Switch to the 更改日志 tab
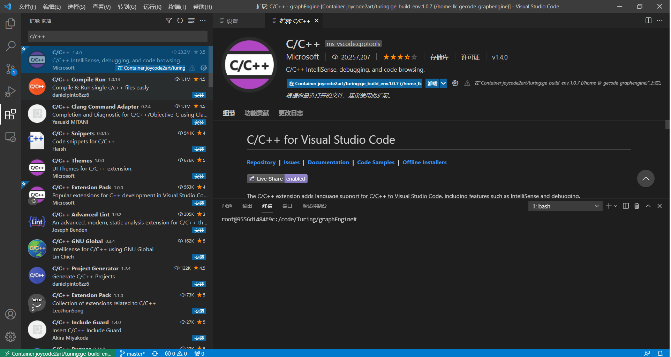 tap(291, 113)
